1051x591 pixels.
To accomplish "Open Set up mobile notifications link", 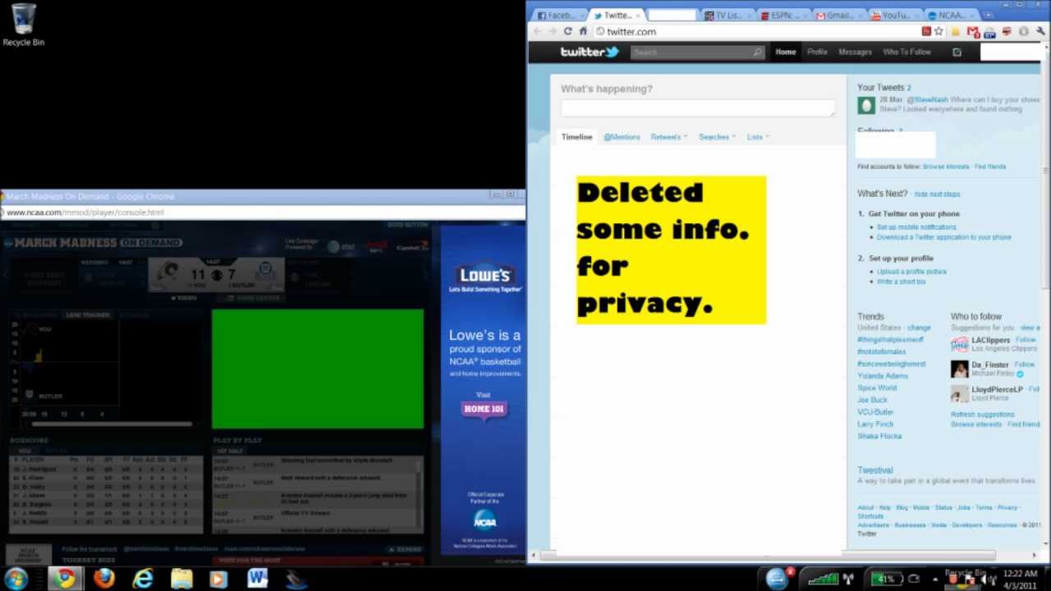I will 916,227.
